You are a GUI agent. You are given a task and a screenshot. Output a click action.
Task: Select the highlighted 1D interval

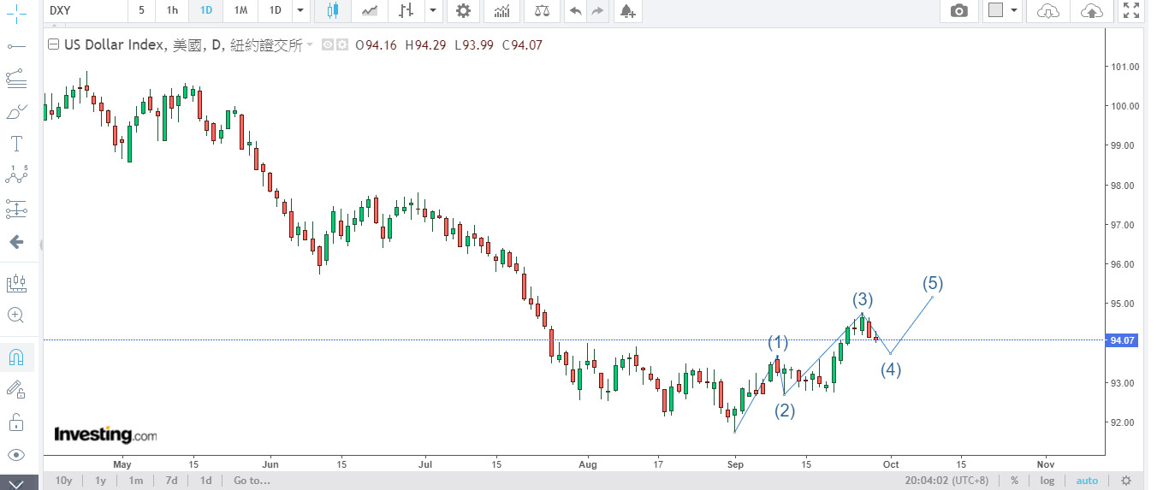[205, 10]
